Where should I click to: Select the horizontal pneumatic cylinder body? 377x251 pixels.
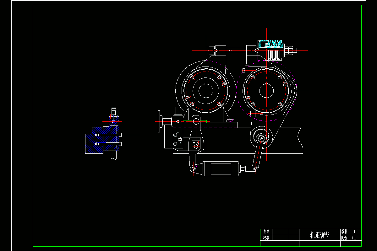[x=221, y=169]
